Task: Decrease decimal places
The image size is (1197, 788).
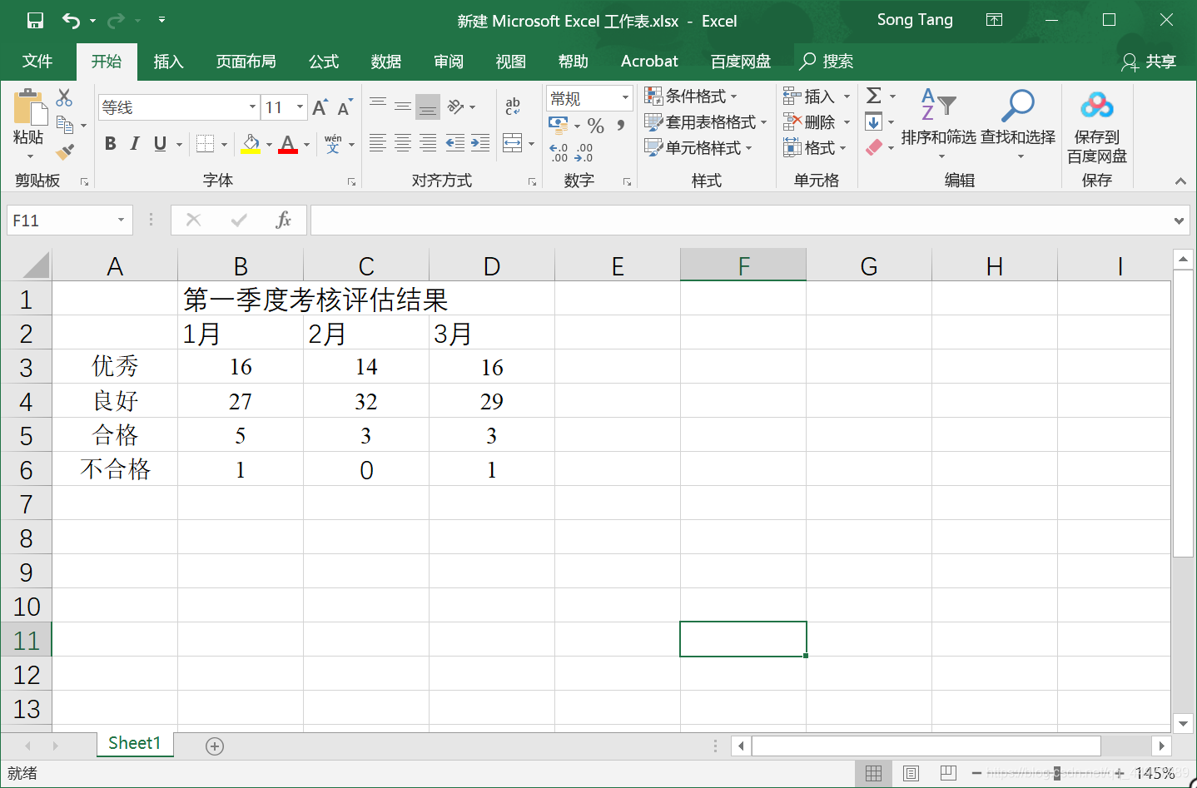Action: pyautogui.click(x=584, y=152)
